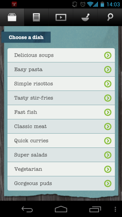Open the shopping list receipt tab
This screenshot has height=217, width=122.
[36, 17]
